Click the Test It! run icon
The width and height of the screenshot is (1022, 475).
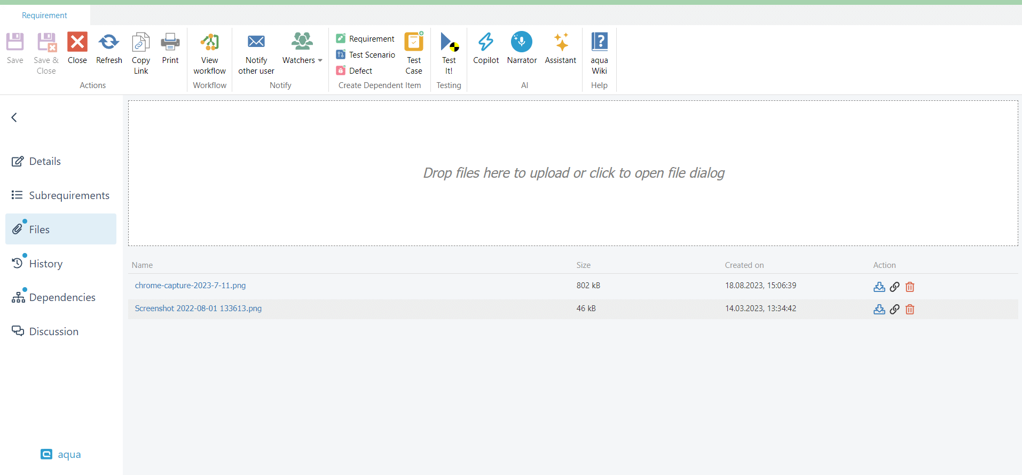449,43
